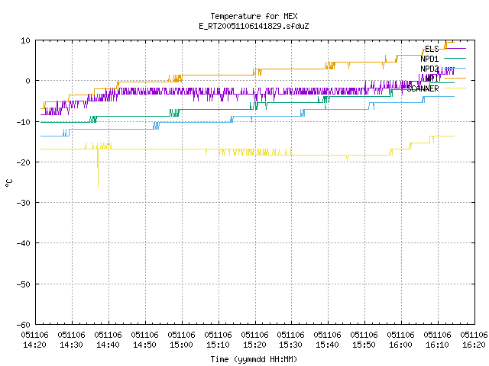Click the y-axis tick label -20
The image size is (489, 366).
point(24,162)
